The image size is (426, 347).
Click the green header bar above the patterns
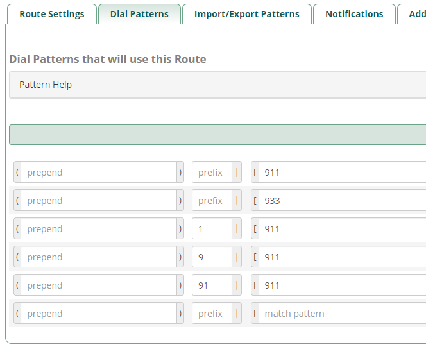click(217, 135)
